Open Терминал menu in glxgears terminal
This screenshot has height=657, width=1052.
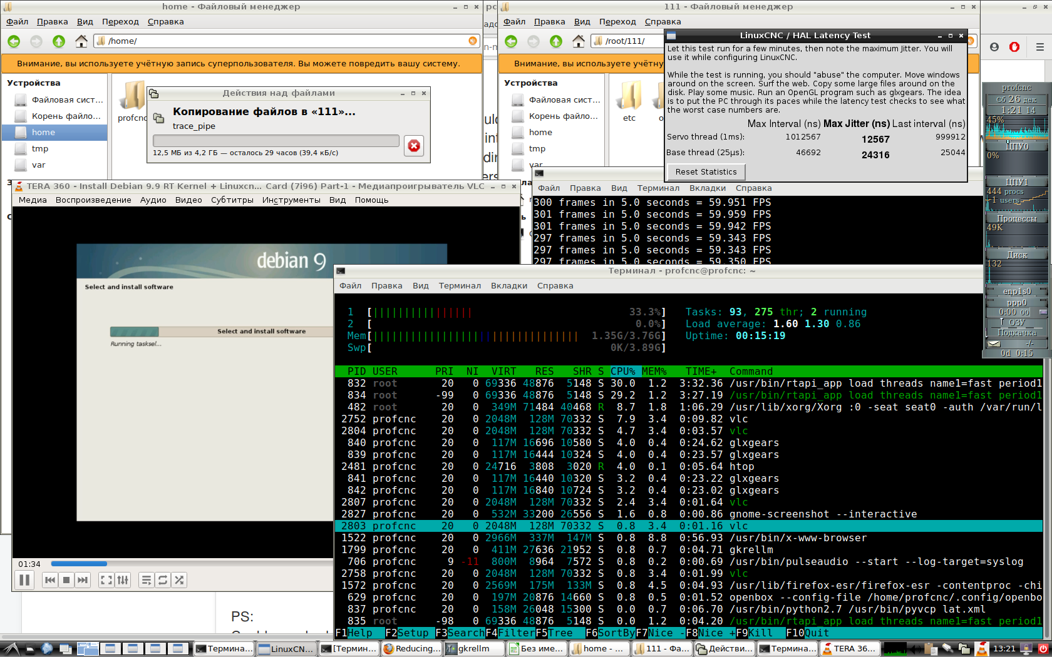[658, 188]
